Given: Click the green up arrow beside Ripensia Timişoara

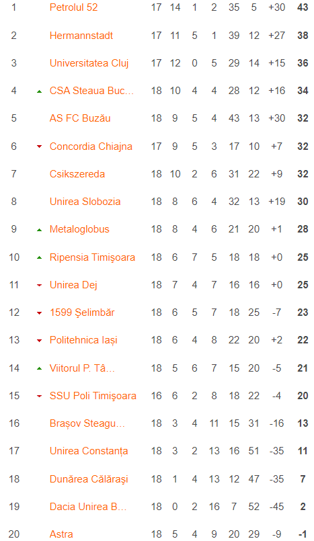Looking at the screenshot, I should tap(40, 258).
